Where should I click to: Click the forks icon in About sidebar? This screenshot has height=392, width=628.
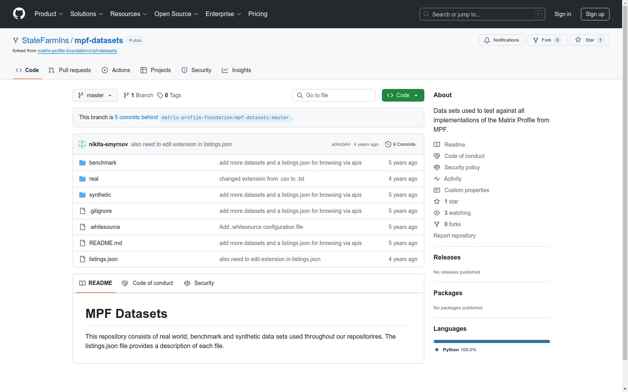[437, 224]
